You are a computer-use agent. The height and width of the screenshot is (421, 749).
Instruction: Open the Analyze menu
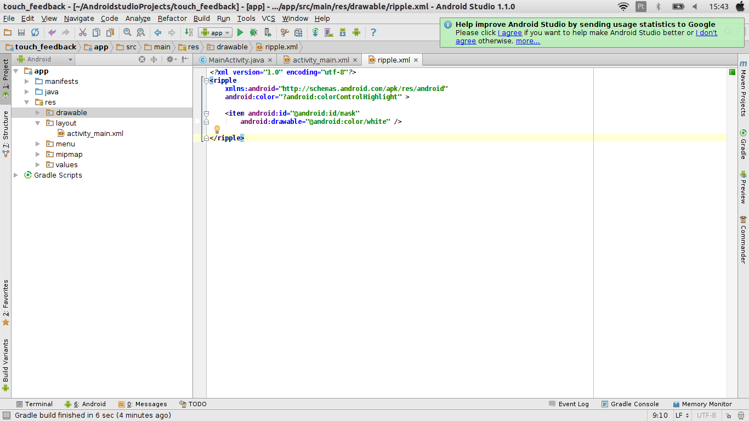(138, 18)
